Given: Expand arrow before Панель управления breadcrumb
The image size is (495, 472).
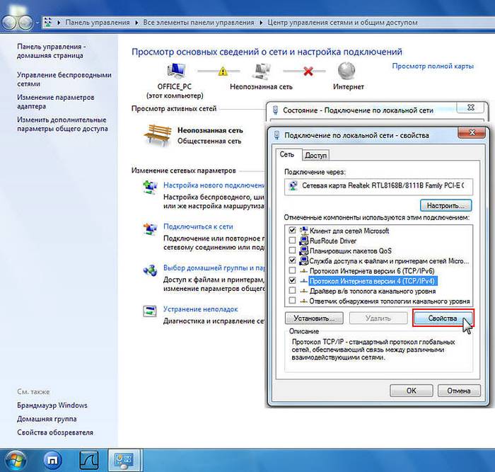Looking at the screenshot, I should (59, 23).
